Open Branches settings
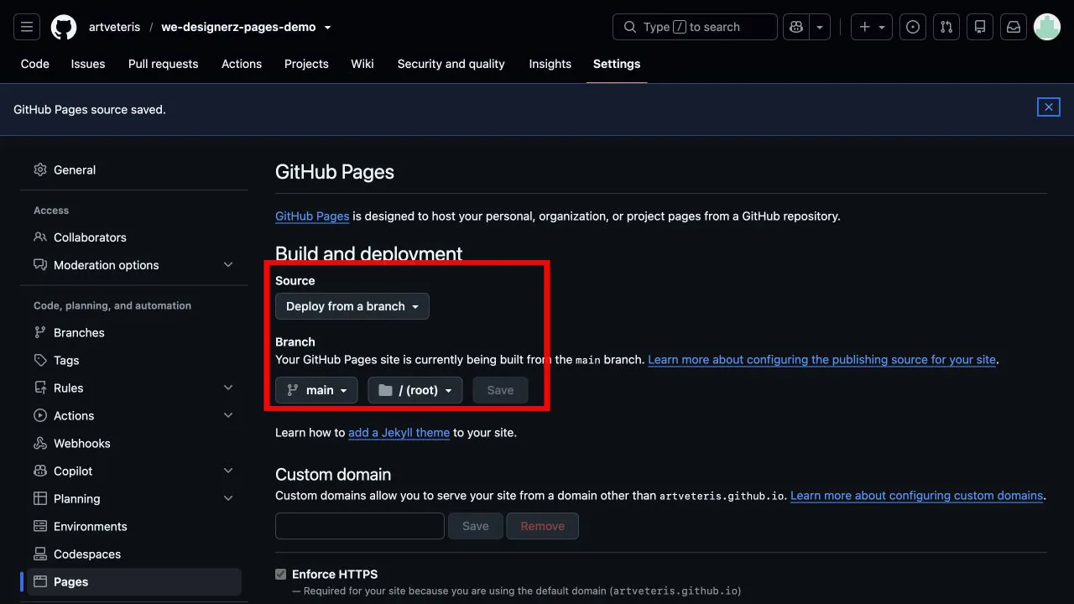 coord(134,332)
